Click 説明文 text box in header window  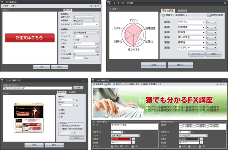point(203,127)
